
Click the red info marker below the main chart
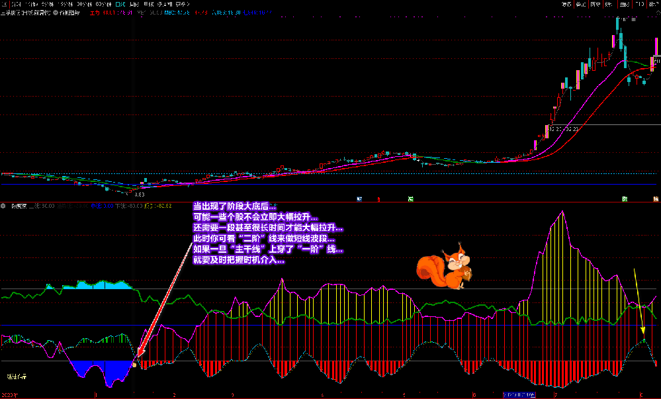(x=378, y=199)
